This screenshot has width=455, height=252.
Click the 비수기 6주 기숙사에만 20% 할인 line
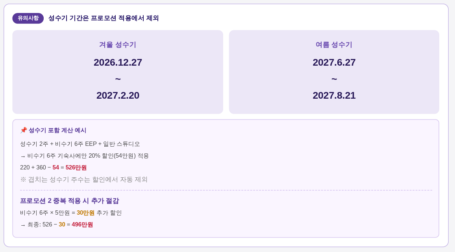coord(85,156)
